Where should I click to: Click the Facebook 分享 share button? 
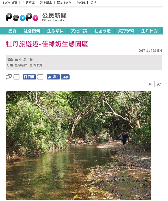click(x=65, y=77)
